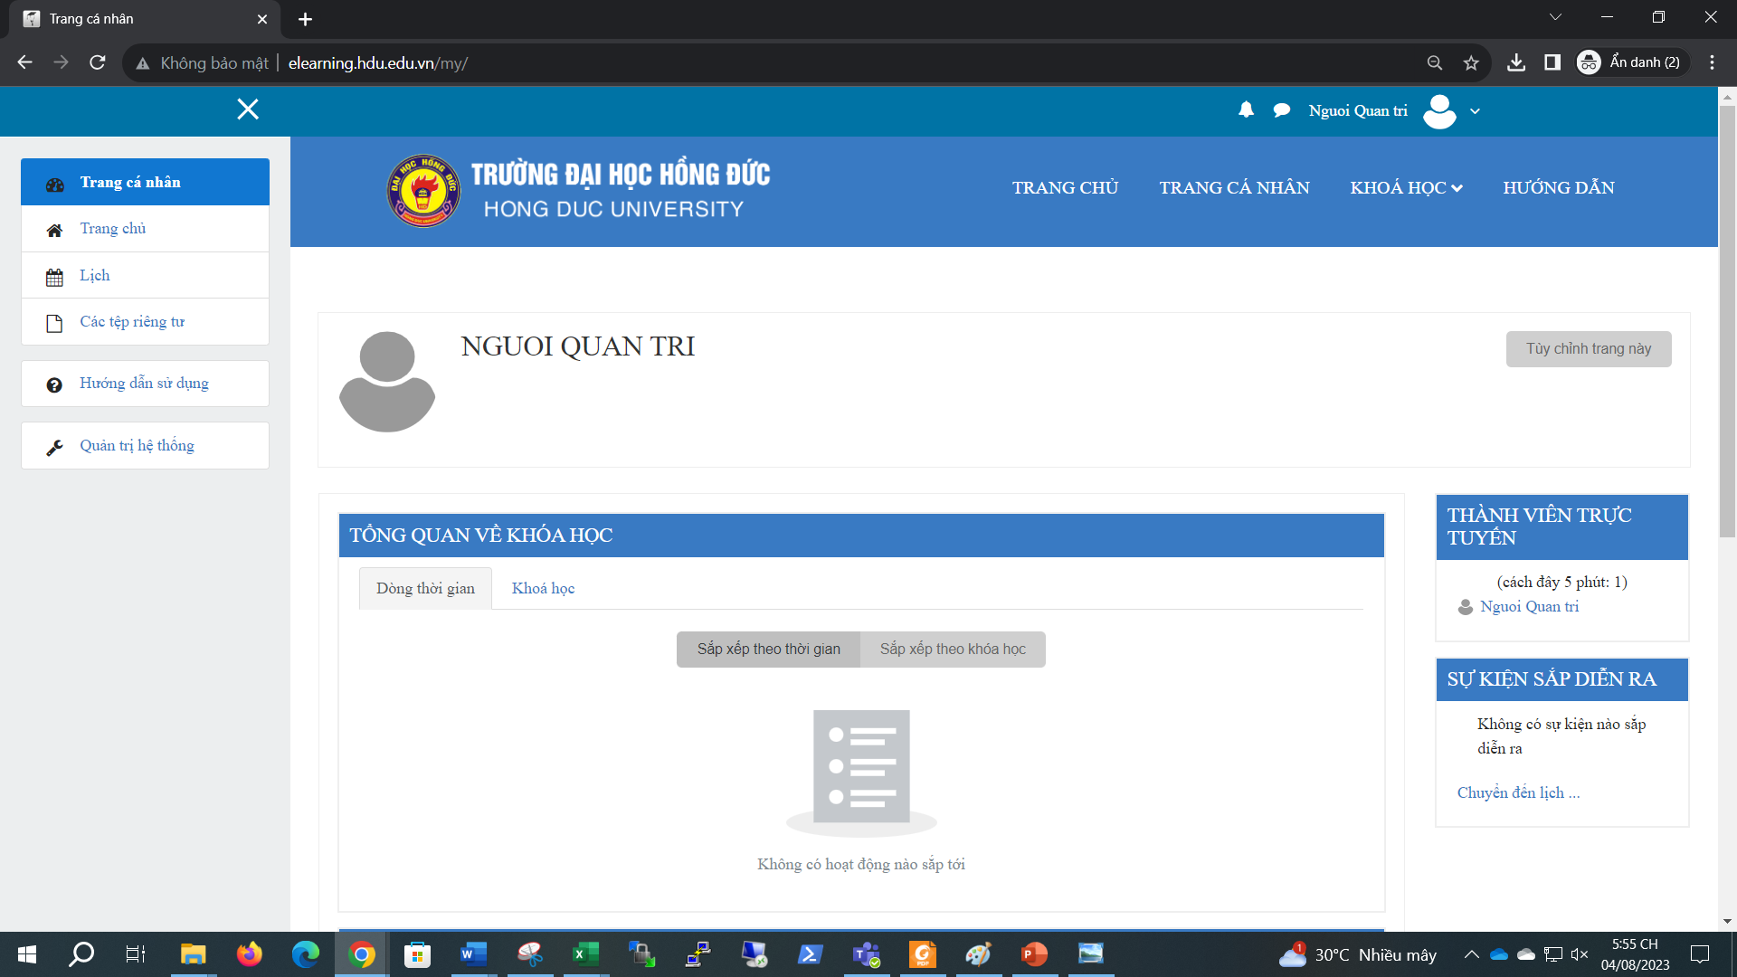Expand the KHOÁ HỌC dropdown menu

(x=1406, y=187)
